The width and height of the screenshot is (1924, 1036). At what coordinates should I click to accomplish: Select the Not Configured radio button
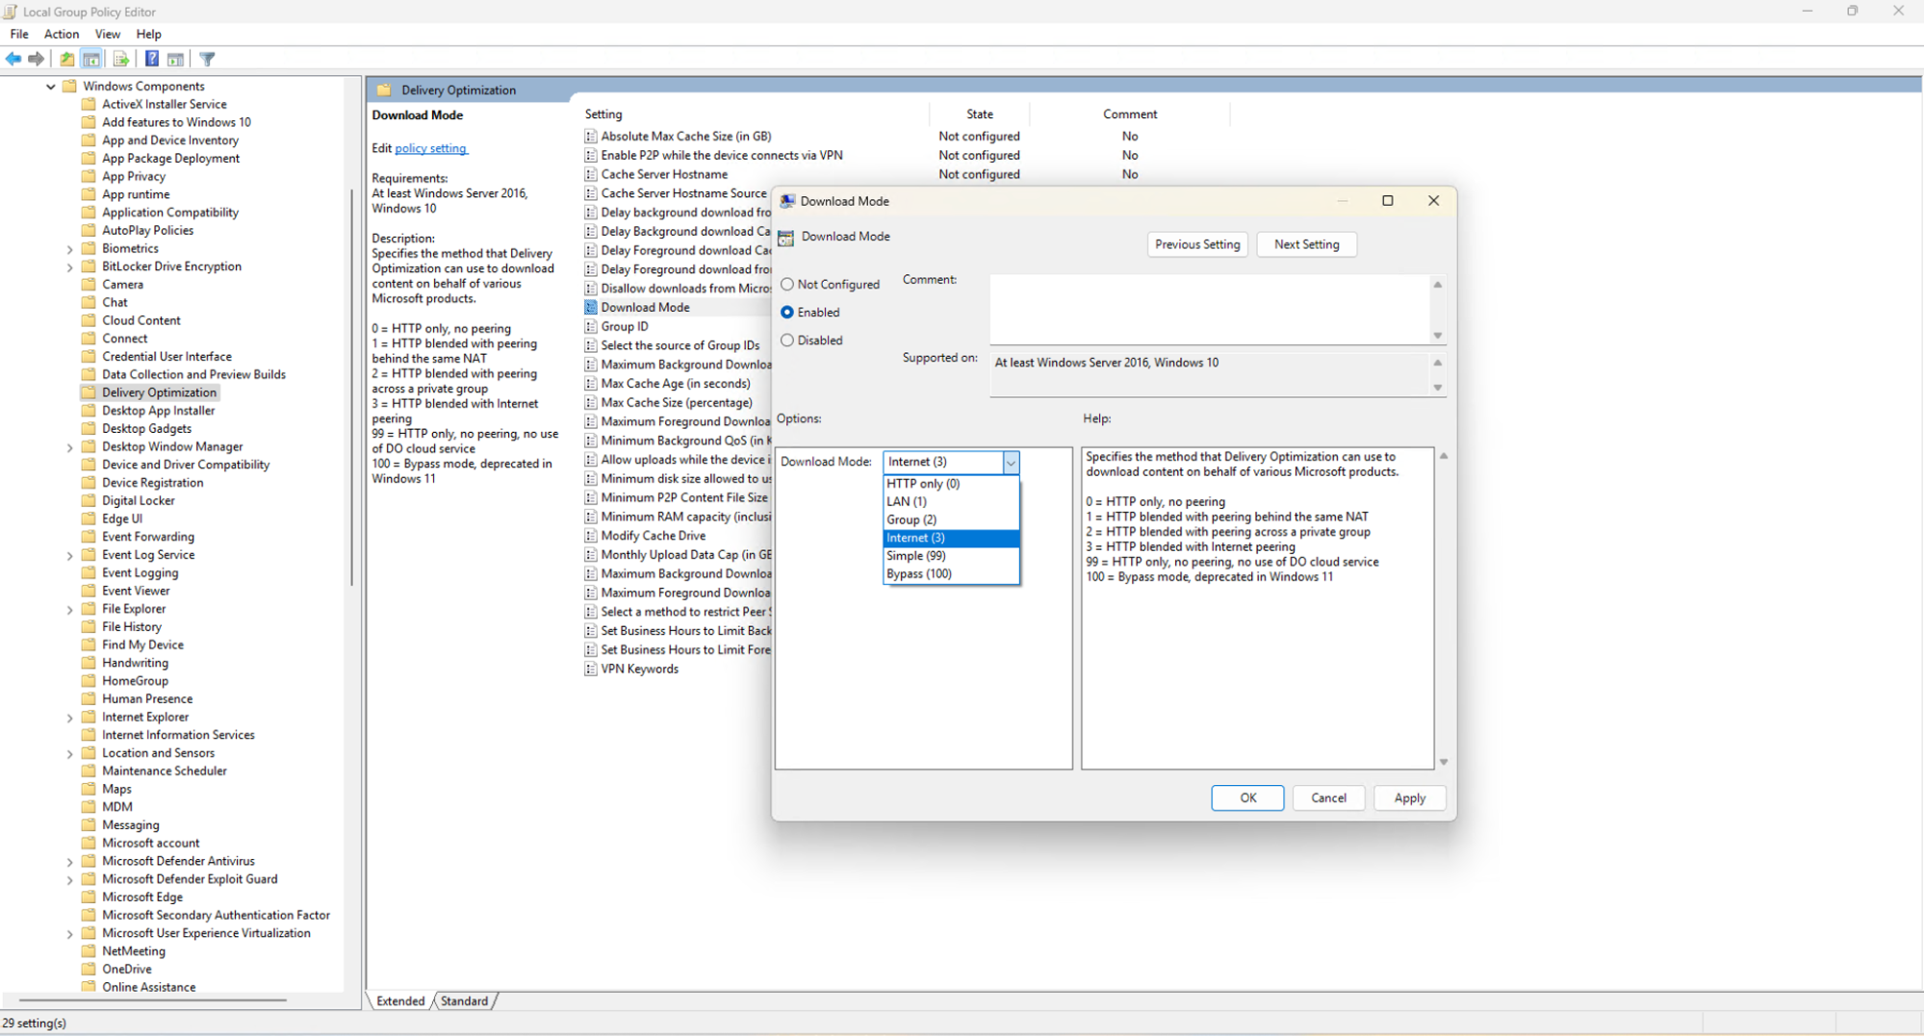[787, 285]
